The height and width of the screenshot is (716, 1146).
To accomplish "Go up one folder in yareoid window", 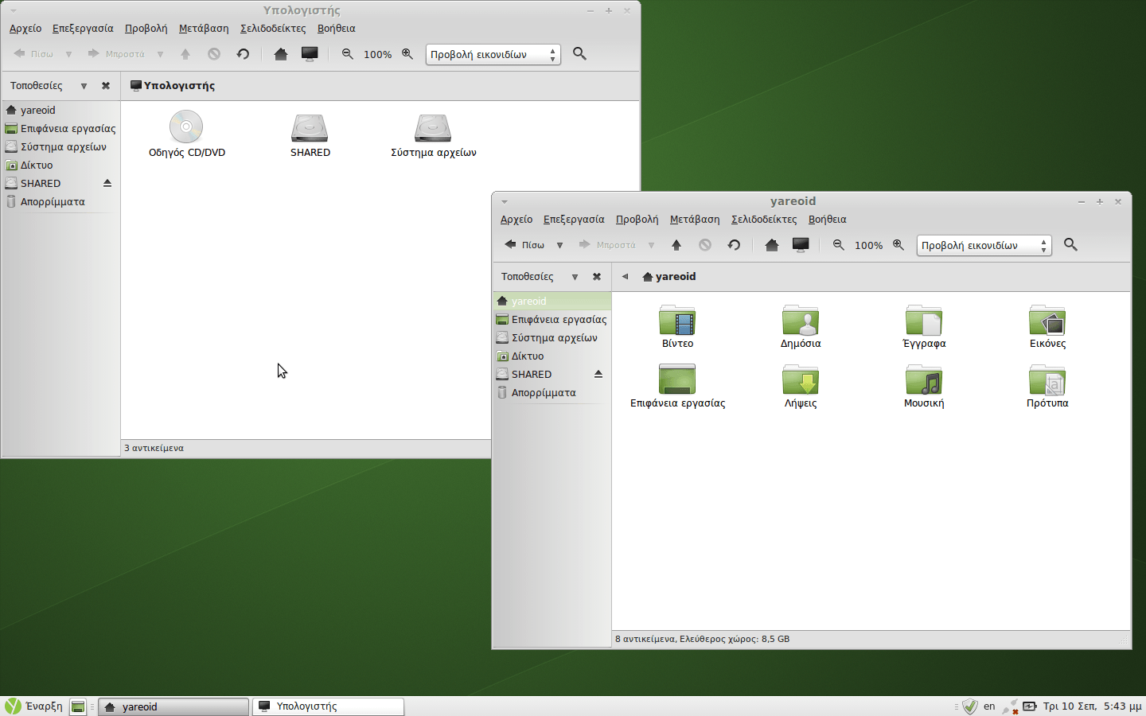I will pos(676,245).
